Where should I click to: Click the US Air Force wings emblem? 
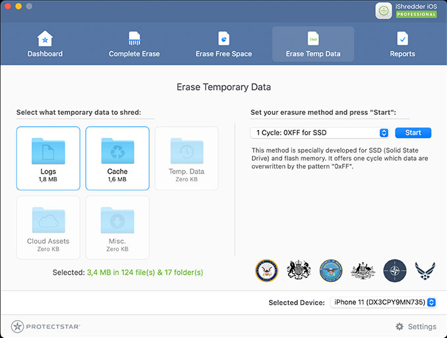(x=425, y=270)
